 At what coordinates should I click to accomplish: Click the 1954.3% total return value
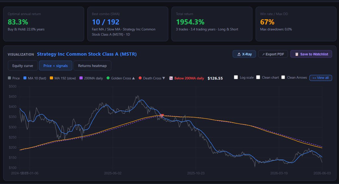(x=190, y=22)
